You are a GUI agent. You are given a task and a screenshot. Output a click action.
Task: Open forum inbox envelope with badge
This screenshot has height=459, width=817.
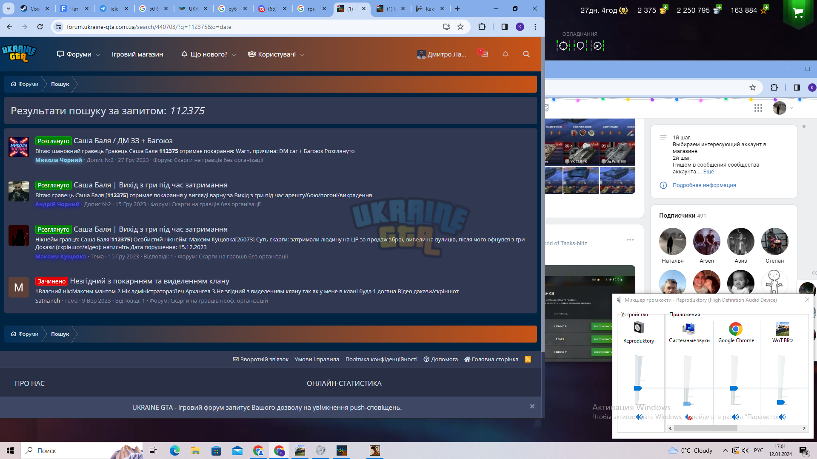[484, 54]
